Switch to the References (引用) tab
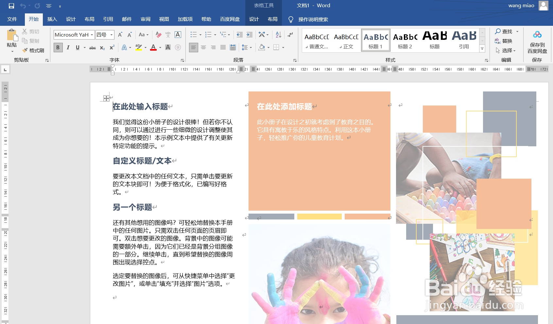This screenshot has height=324, width=553. point(108,19)
